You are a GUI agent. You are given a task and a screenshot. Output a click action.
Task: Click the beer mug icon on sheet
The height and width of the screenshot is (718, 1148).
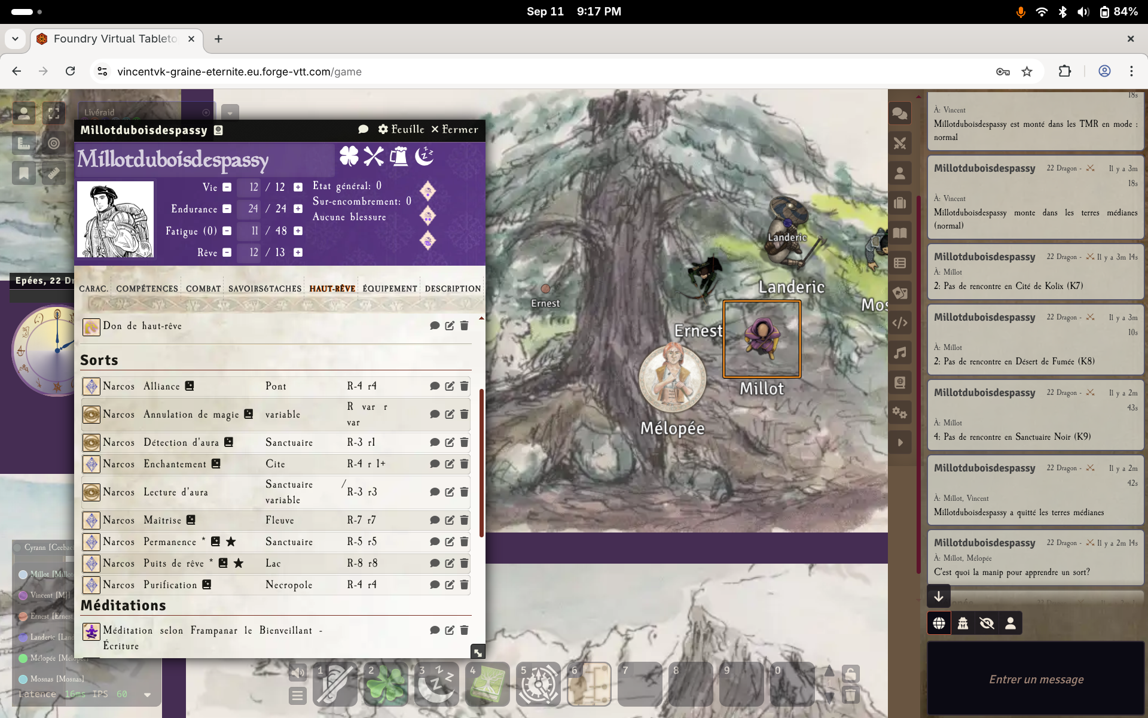point(399,156)
